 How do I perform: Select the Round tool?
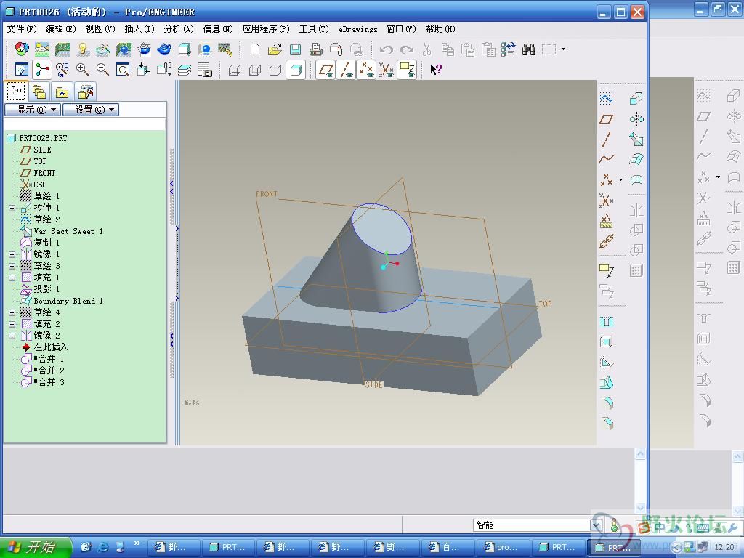pyautogui.click(x=607, y=403)
